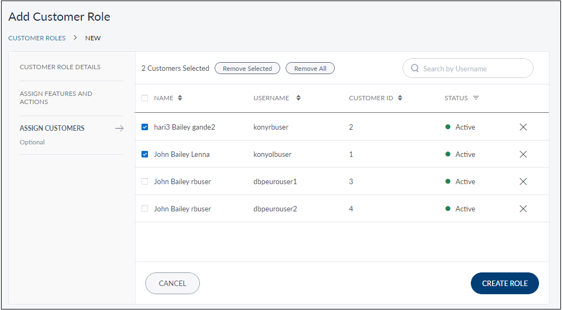Select Assign Customers step
This screenshot has height=310, width=562.
[x=52, y=128]
